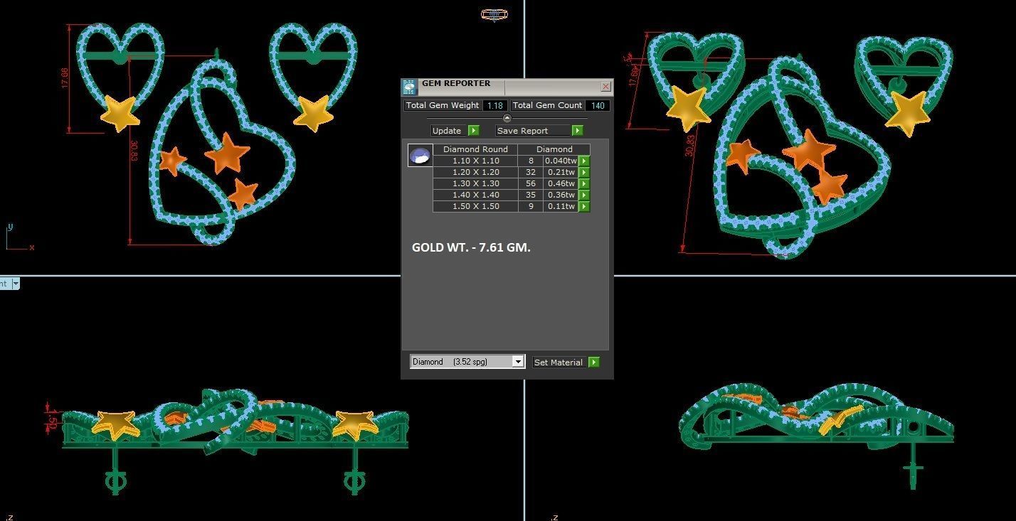Image resolution: width=1016 pixels, height=521 pixels.
Task: Open the viewport name dropdown arrow at left edge
Action: (15, 284)
